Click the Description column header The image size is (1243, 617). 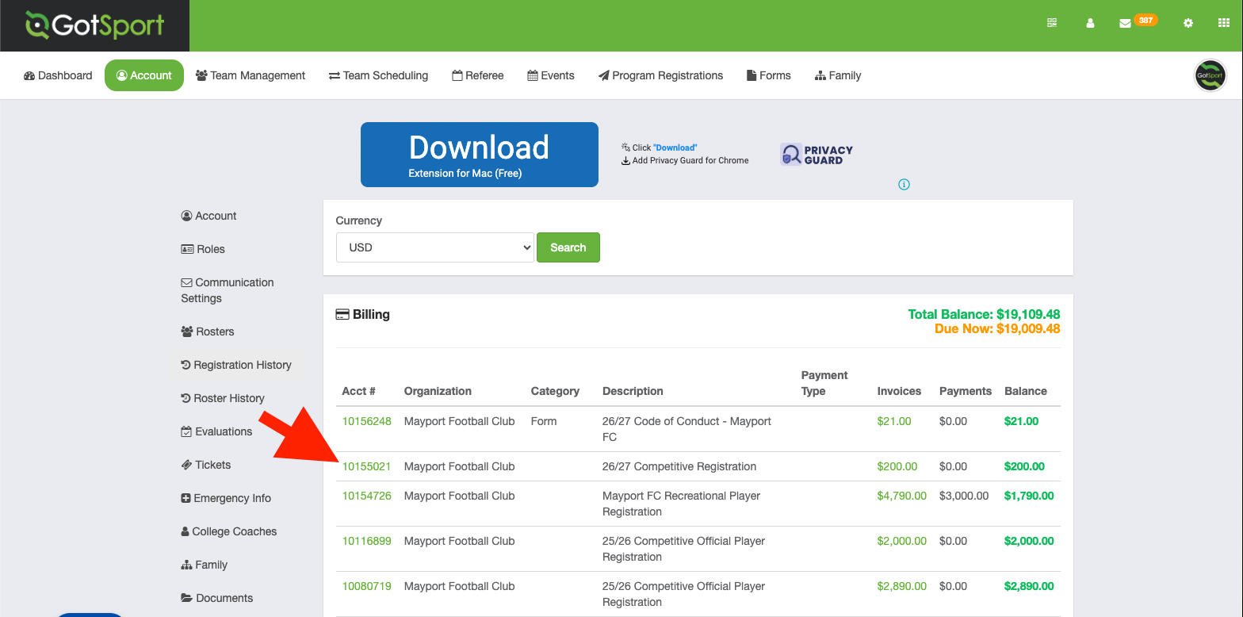point(633,391)
